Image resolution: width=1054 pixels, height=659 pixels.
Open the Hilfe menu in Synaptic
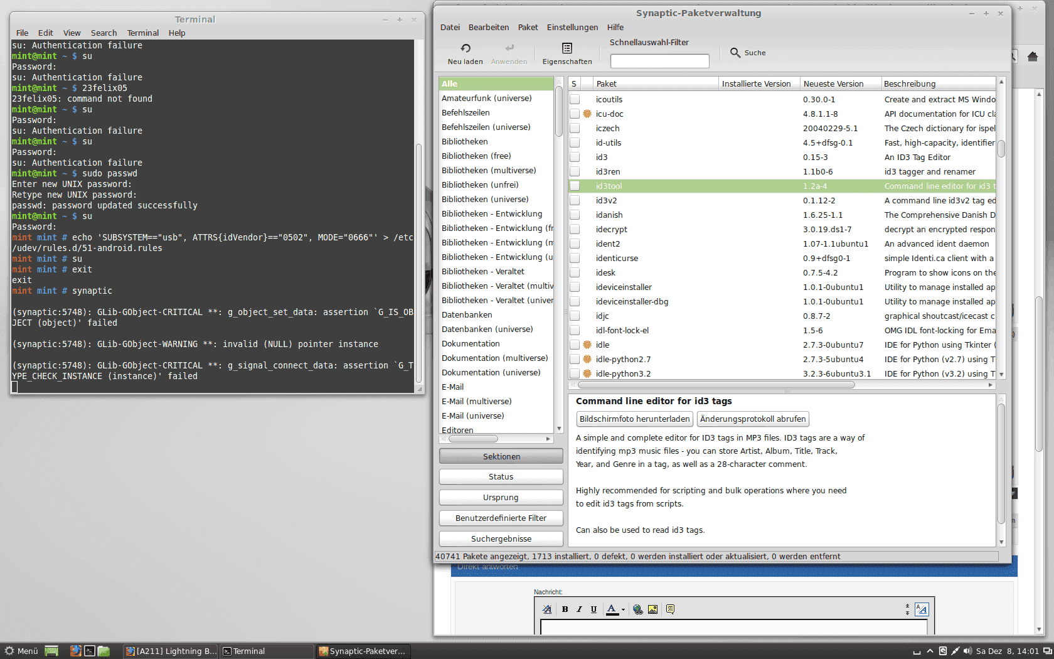[x=615, y=28]
